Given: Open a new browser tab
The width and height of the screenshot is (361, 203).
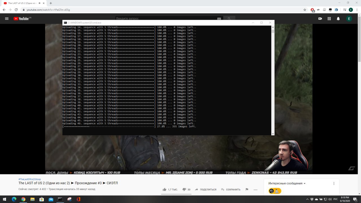Looking at the screenshot, I should pyautogui.click(x=51, y=3).
